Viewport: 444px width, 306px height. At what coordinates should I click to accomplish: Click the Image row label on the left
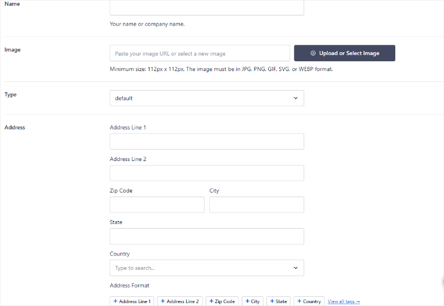(x=13, y=50)
